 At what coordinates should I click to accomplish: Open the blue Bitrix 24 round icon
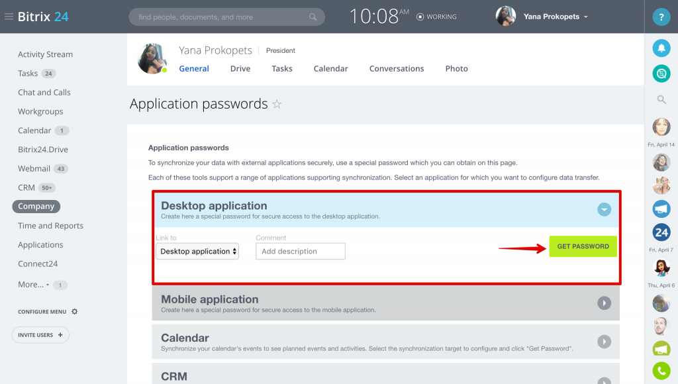tap(661, 232)
